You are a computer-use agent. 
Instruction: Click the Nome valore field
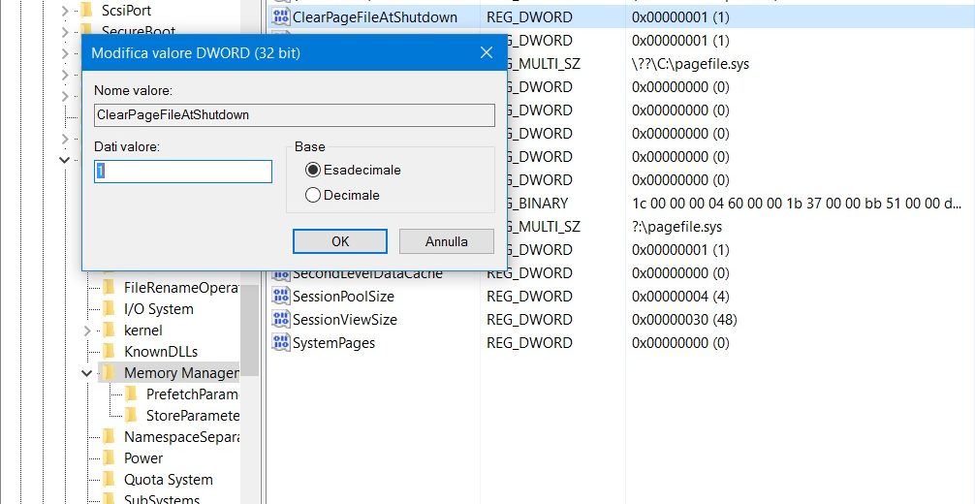point(294,115)
